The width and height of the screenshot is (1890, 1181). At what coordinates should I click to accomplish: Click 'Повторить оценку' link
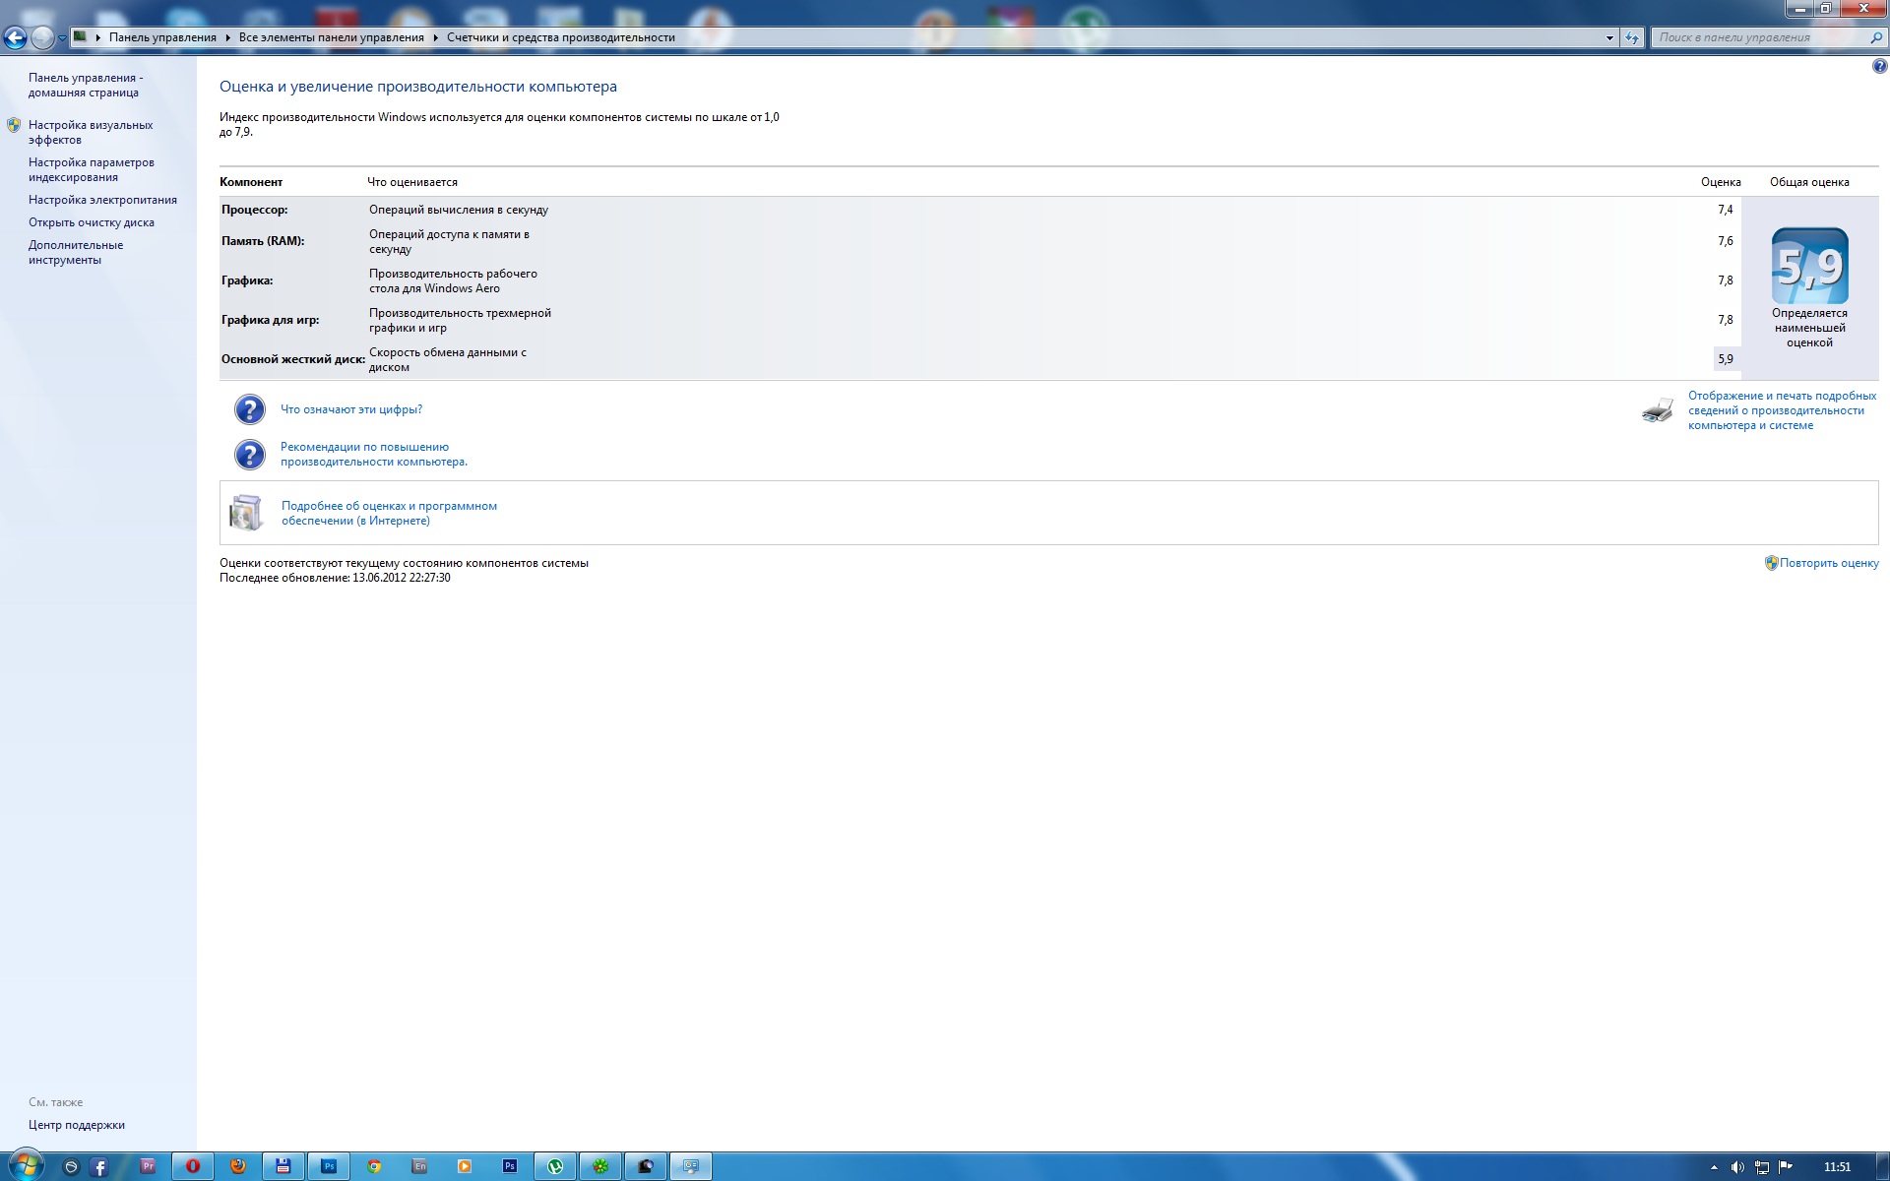click(x=1828, y=563)
